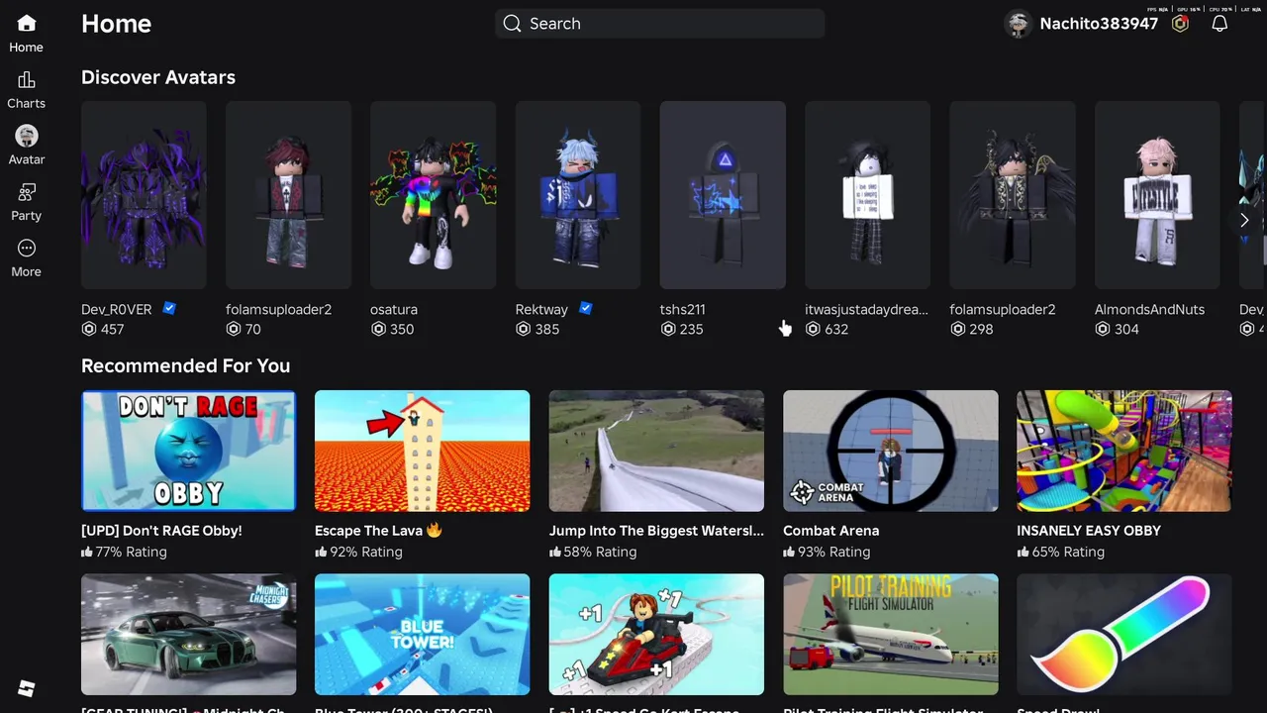
Task: Open Blue Tower game thumbnail
Action: pyautogui.click(x=423, y=635)
